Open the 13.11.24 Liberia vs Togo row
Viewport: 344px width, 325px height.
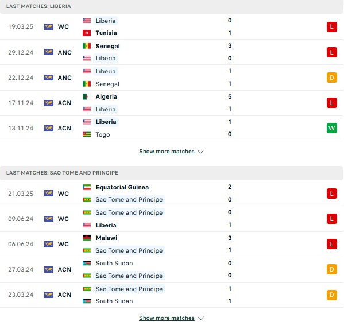(172, 129)
